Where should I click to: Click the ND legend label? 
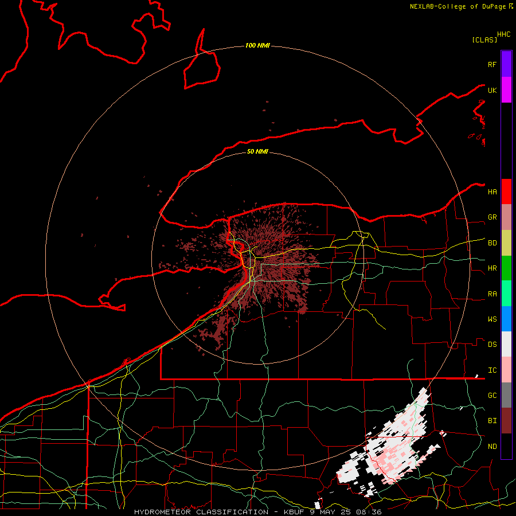click(492, 447)
